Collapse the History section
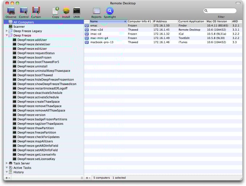The width and height of the screenshot is (246, 186). (7, 172)
